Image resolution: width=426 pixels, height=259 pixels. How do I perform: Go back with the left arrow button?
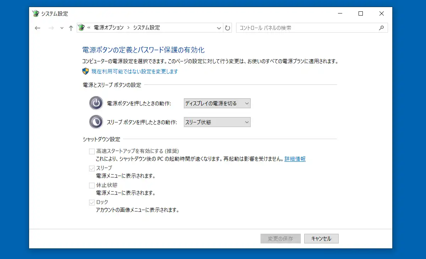tap(38, 28)
